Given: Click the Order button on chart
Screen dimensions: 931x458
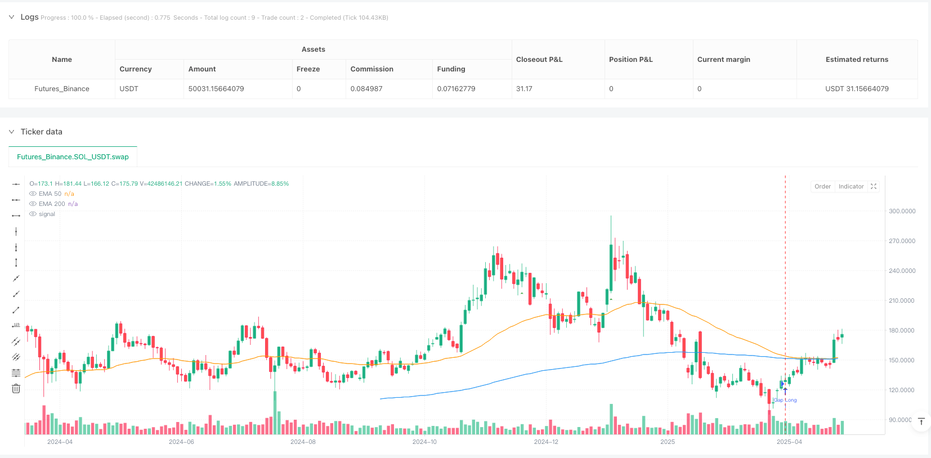Looking at the screenshot, I should coord(822,187).
